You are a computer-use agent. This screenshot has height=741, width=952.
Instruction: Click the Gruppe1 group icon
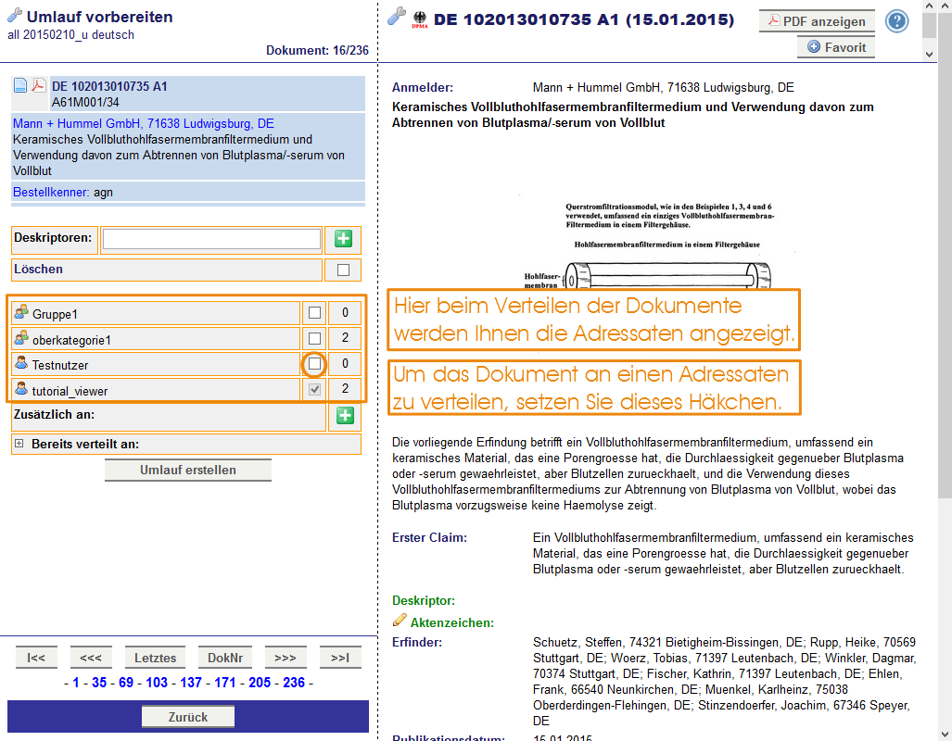[x=21, y=312]
